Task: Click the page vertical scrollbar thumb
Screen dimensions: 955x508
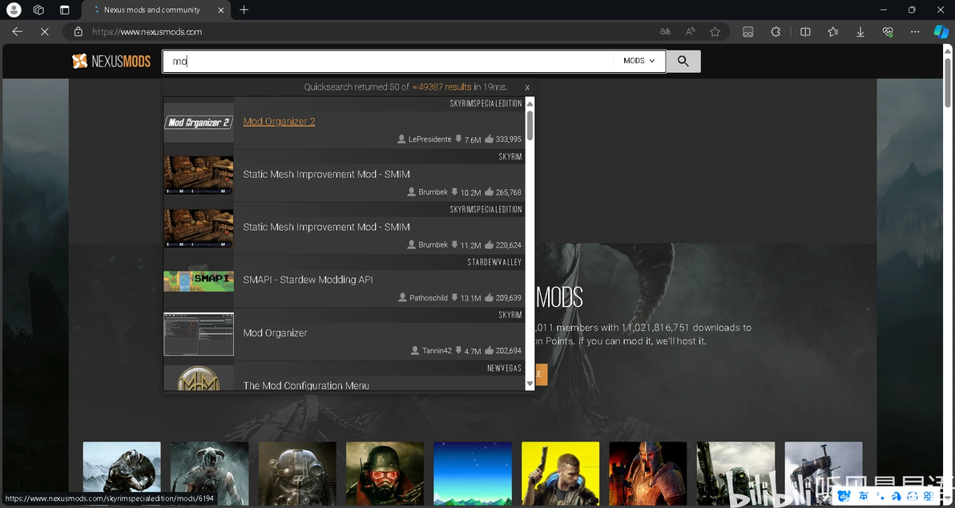Action: click(948, 83)
